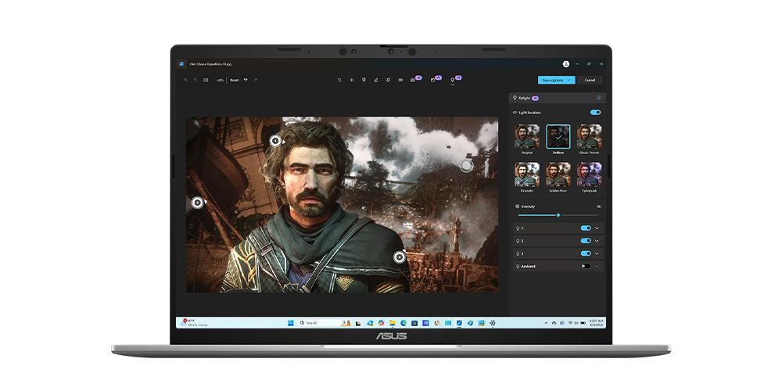Click the redo arrow icon
The image size is (782, 391).
click(256, 80)
